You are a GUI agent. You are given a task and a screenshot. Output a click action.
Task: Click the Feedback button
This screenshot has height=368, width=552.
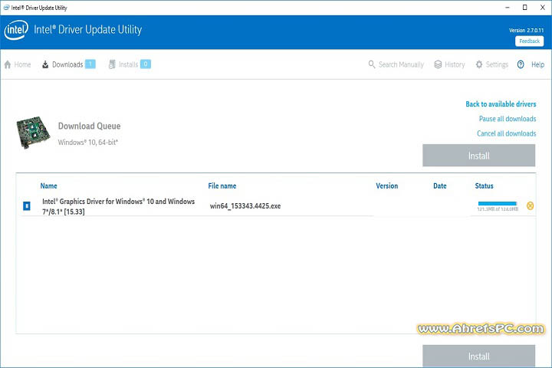tap(529, 41)
